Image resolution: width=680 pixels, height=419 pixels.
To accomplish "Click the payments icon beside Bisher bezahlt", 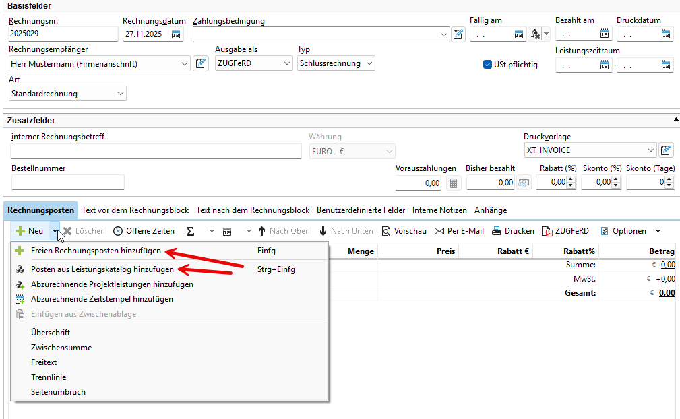I will (x=524, y=183).
